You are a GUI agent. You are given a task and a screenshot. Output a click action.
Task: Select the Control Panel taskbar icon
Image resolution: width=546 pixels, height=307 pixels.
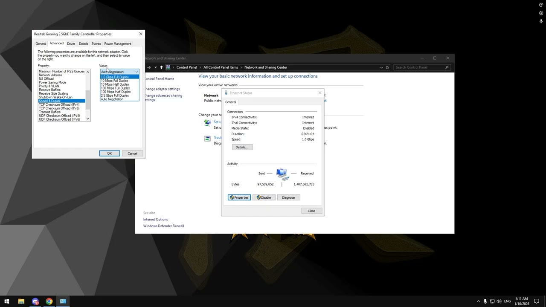(x=63, y=301)
